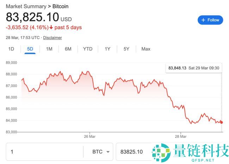Screen dimensions: 229x164
Task: Switch to the 6M range tab
Action: 68,49
